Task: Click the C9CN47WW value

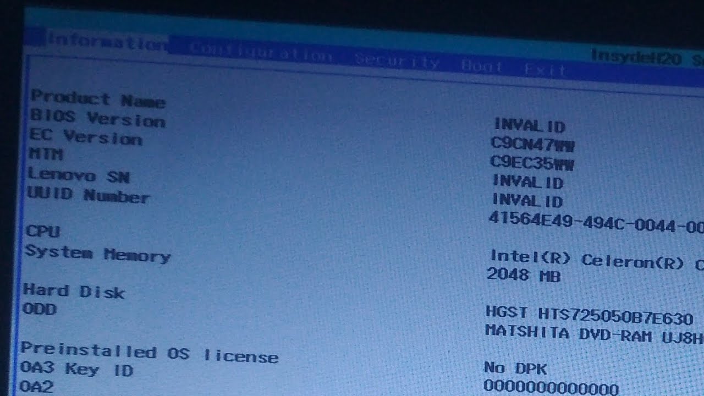Action: [x=532, y=144]
